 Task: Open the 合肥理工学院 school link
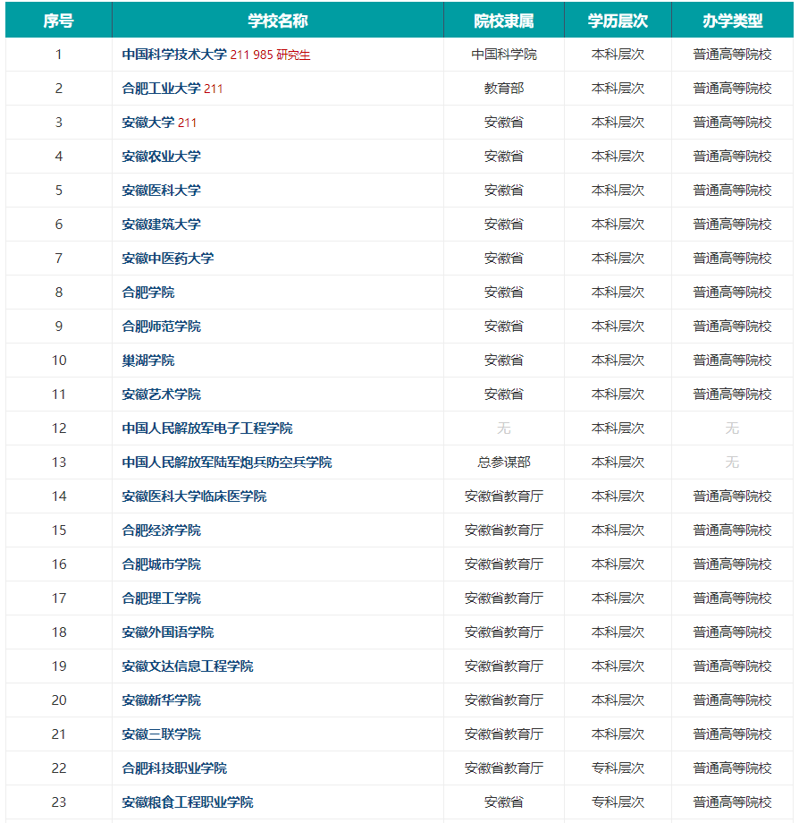point(161,598)
